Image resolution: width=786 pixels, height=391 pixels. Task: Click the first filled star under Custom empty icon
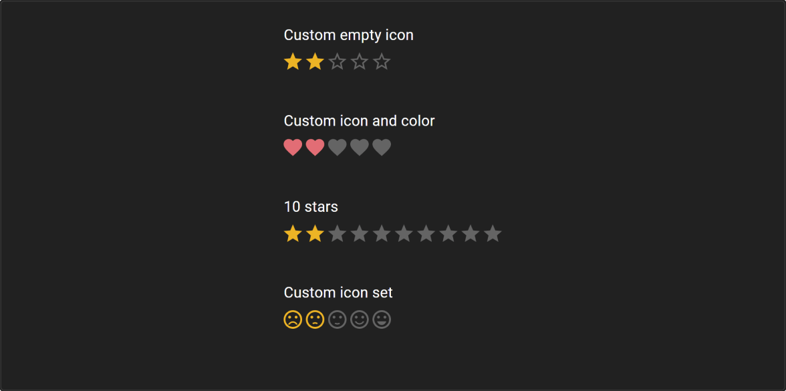pyautogui.click(x=293, y=62)
